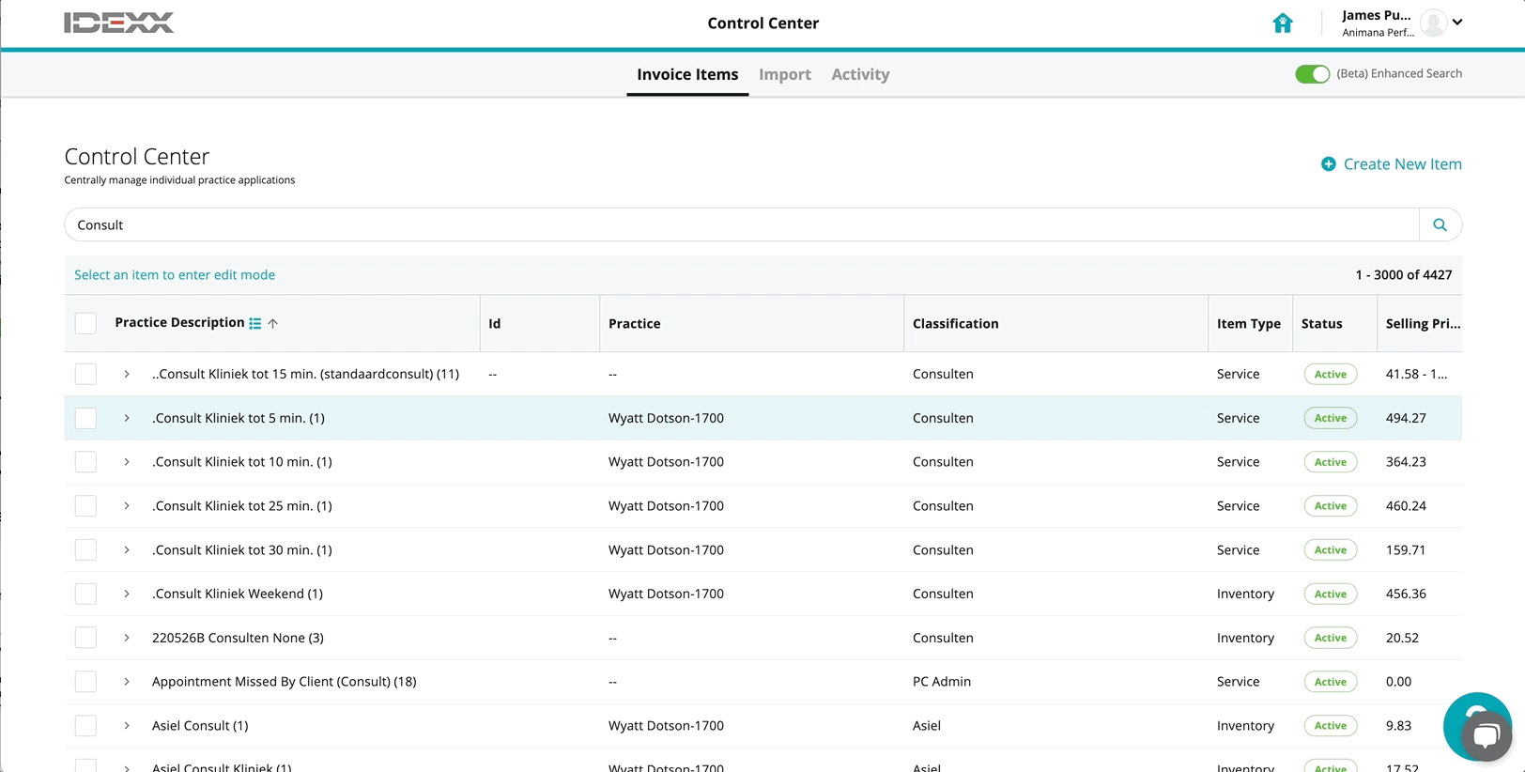Viewport: 1525px width, 772px height.
Task: Check the select-all checkbox in table header
Action: 85,323
